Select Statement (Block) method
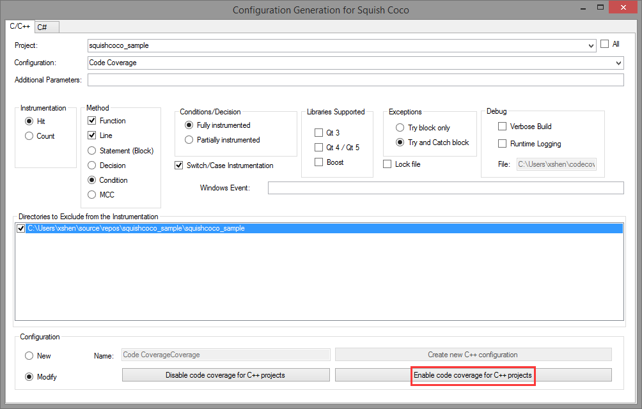 coord(92,151)
